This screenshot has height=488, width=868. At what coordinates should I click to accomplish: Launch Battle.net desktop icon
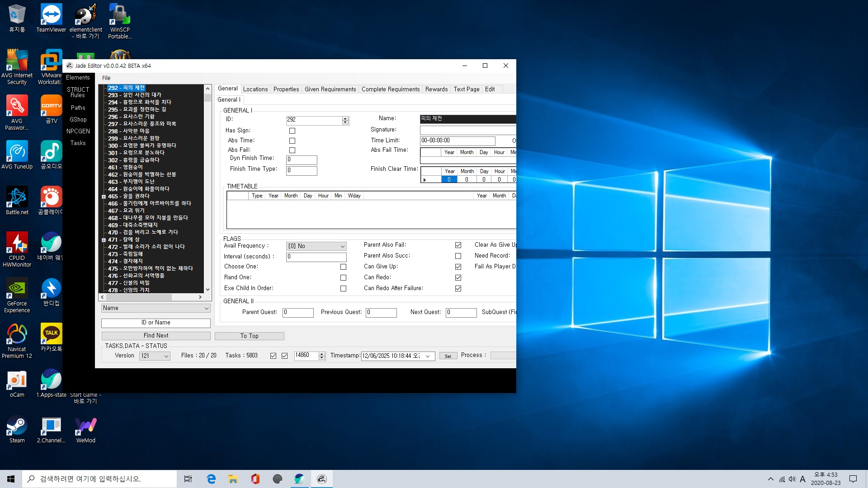point(17,201)
